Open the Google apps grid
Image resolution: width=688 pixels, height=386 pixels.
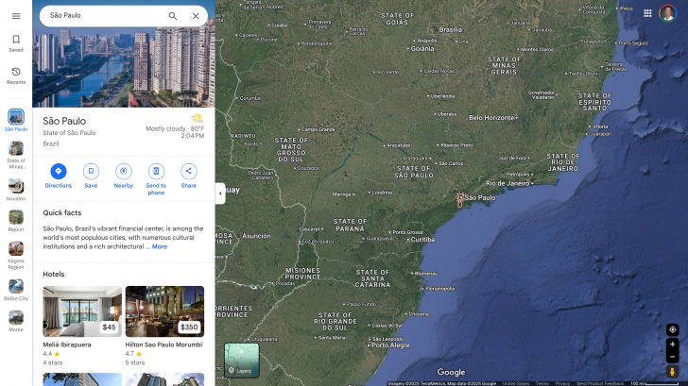coord(647,13)
